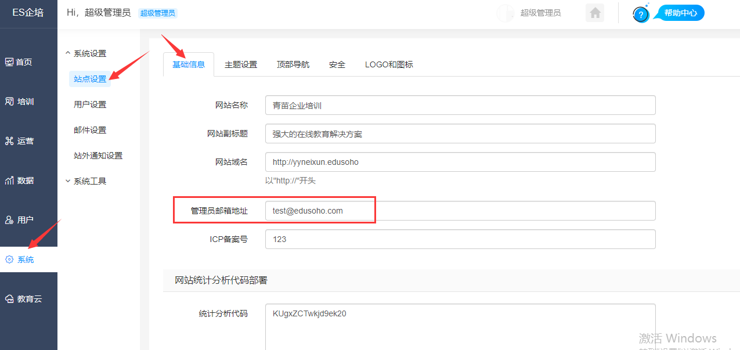740x350 pixels.
Task: Click 超级管理员 blue role badge
Action: (x=158, y=13)
